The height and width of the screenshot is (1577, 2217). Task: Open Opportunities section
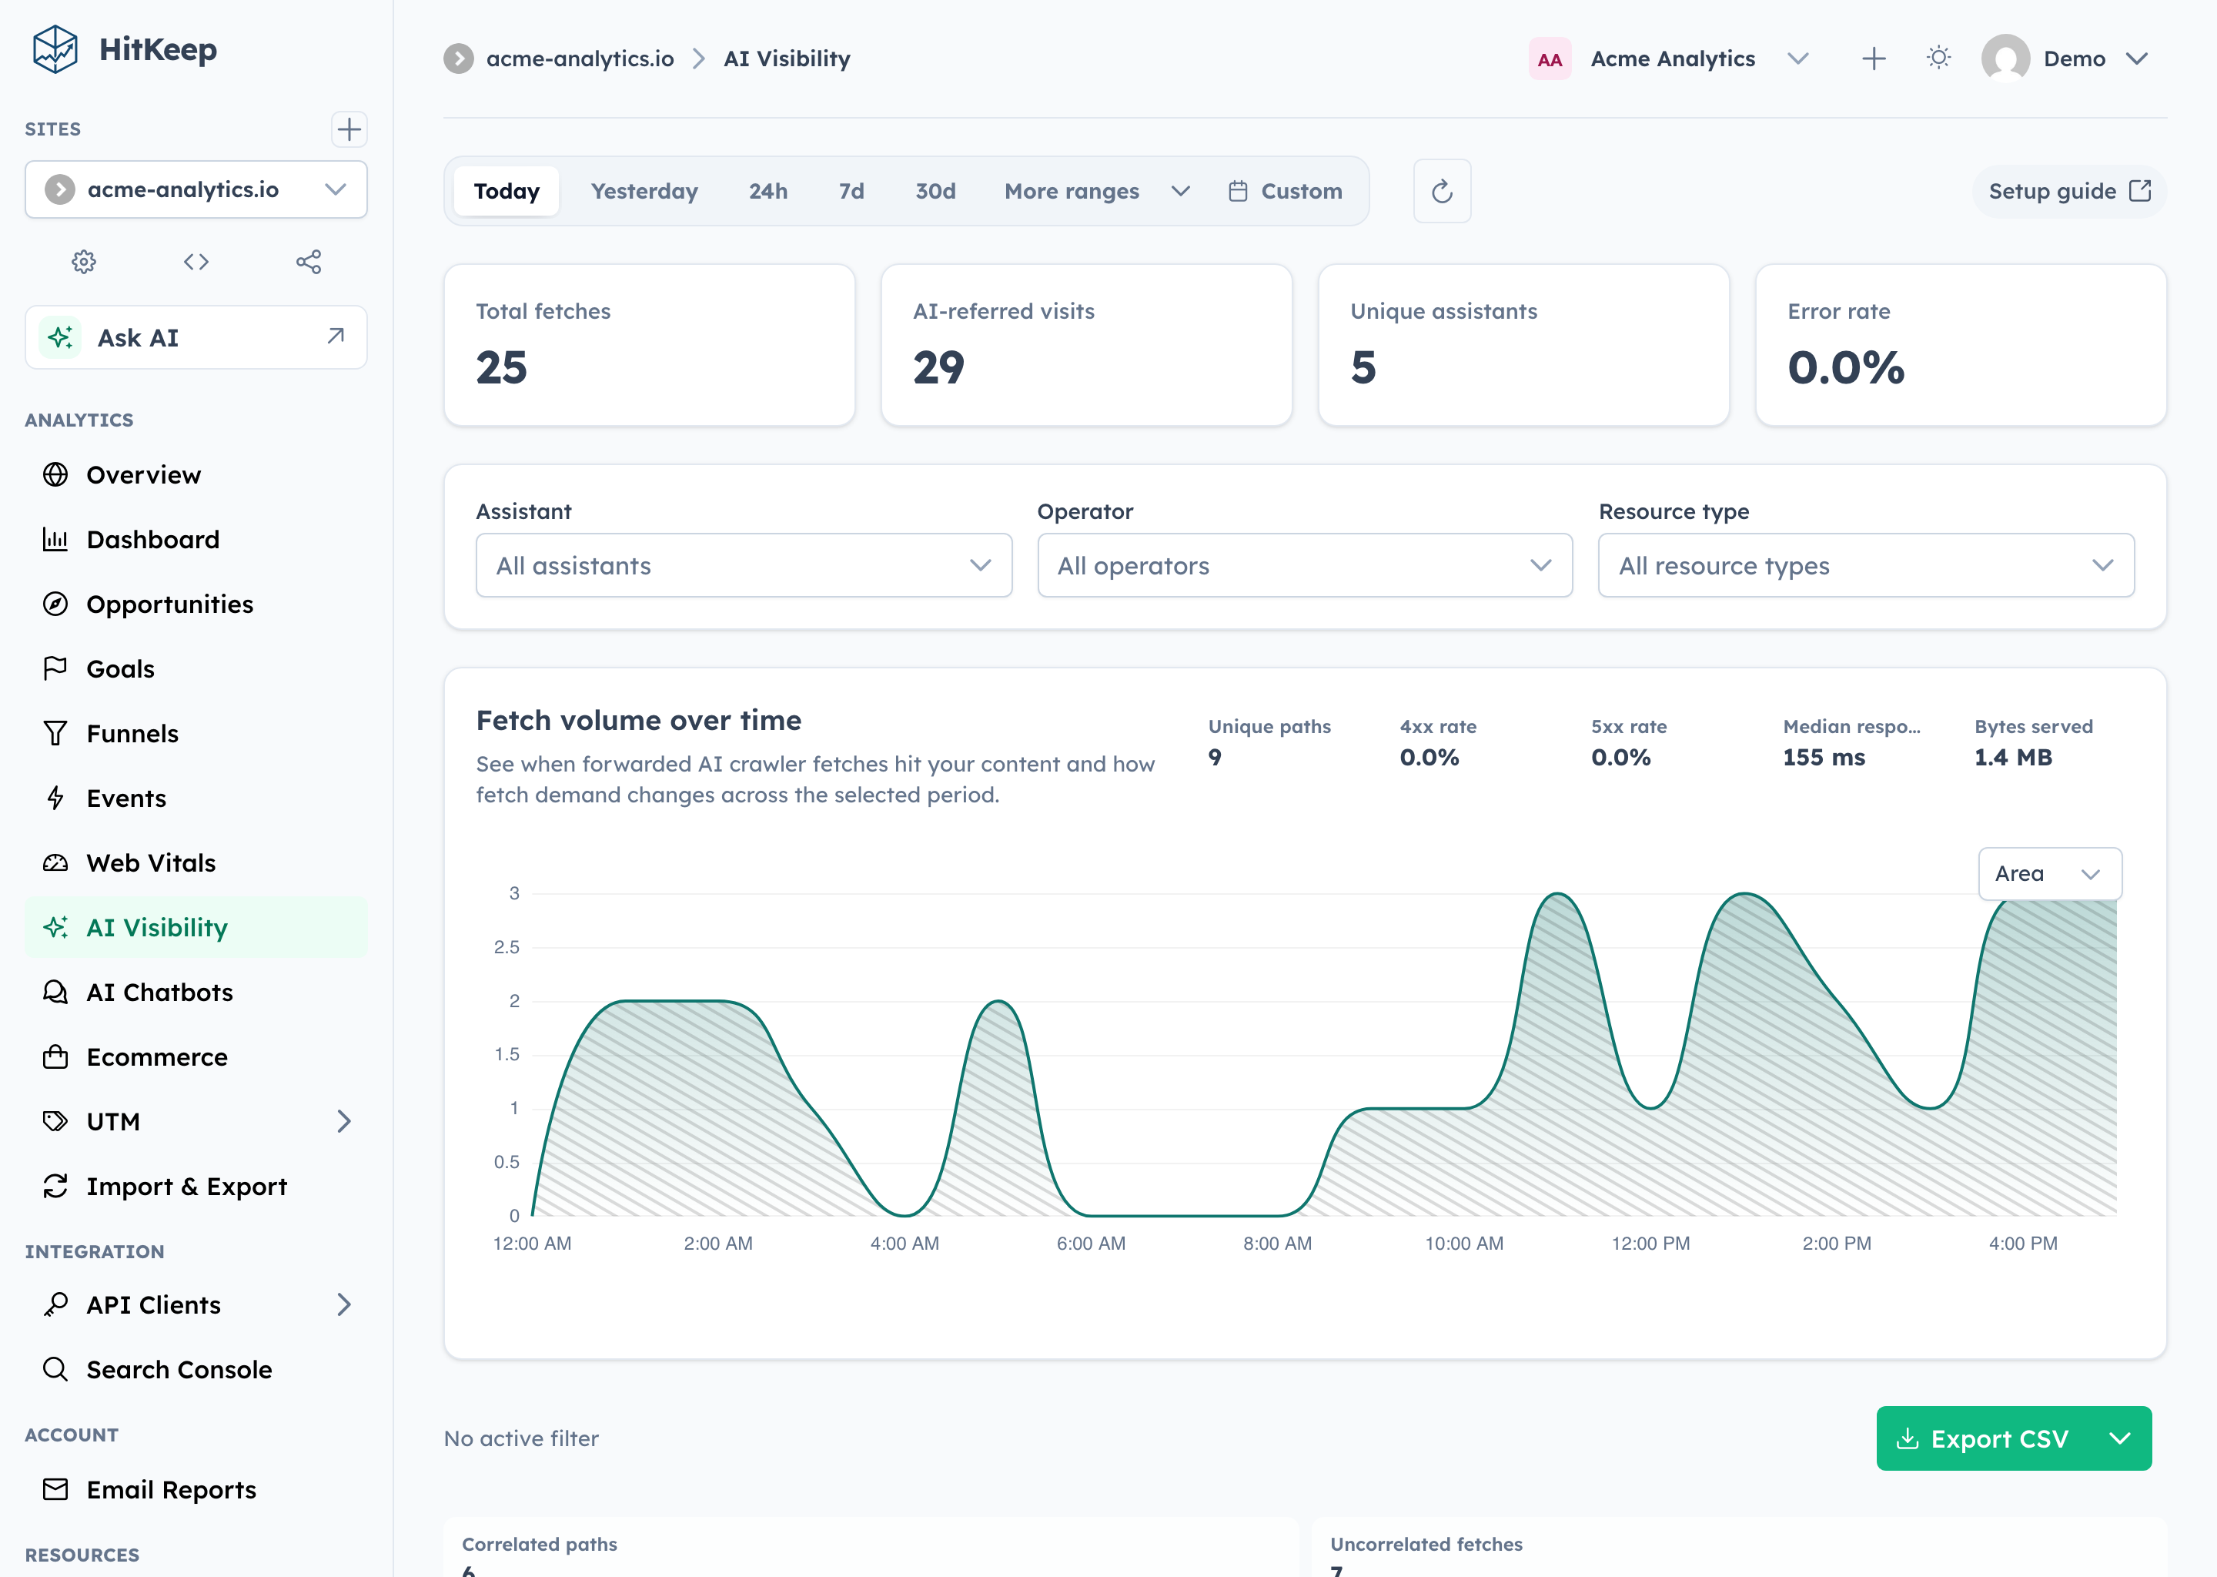pos(196,604)
